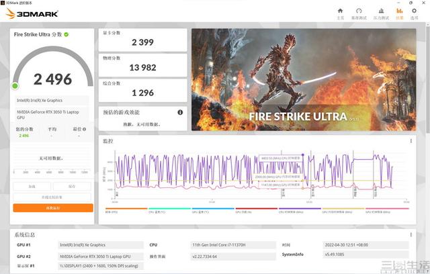The height and width of the screenshot is (274, 430).
Task: Toggle the purple CPU clock frequency legend
Action: 291,211
